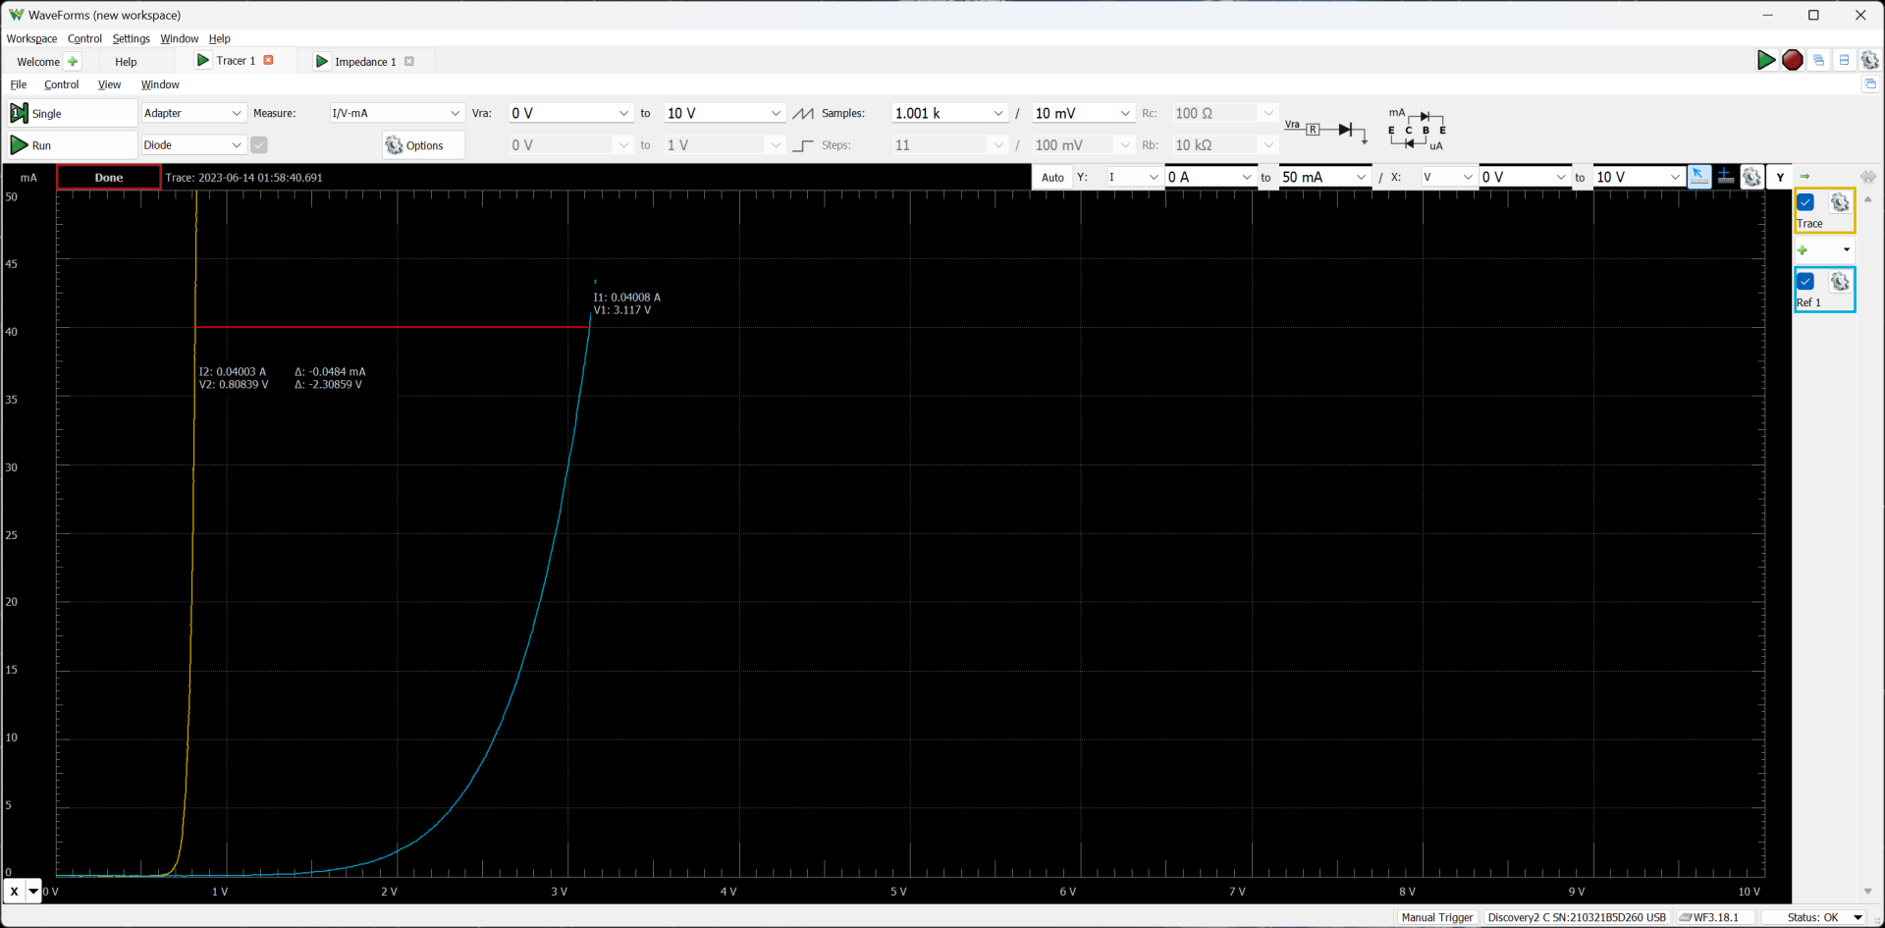Open the Samples 1.001 k dropdown
The image size is (1885, 928).
click(x=997, y=114)
